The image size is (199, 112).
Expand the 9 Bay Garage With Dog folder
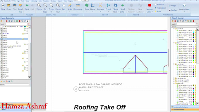coord(174,82)
